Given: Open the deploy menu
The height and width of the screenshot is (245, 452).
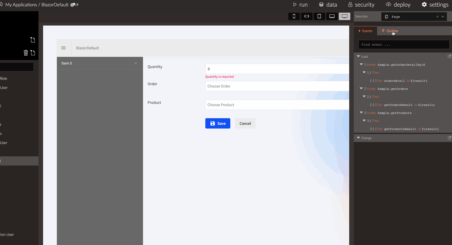Looking at the screenshot, I should [398, 5].
